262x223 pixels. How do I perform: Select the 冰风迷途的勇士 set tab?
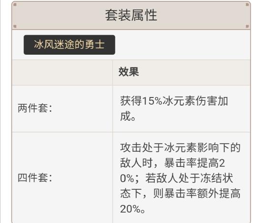click(70, 45)
